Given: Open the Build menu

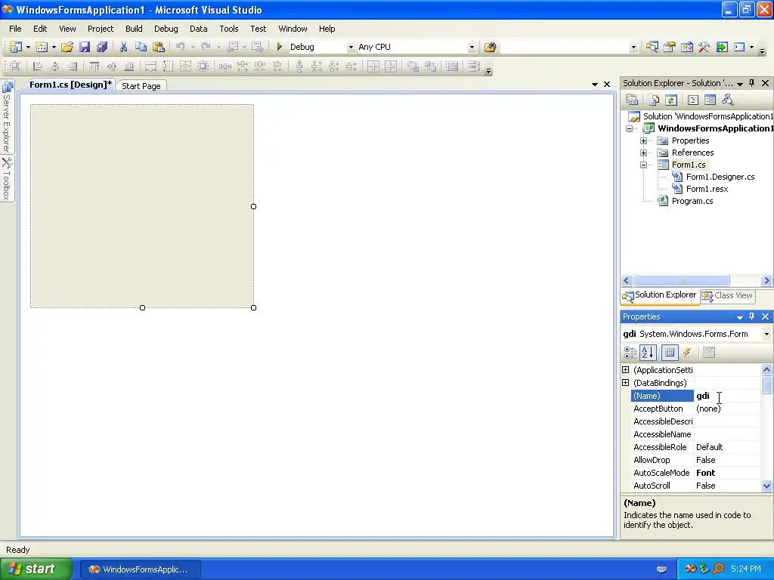Looking at the screenshot, I should tap(134, 29).
